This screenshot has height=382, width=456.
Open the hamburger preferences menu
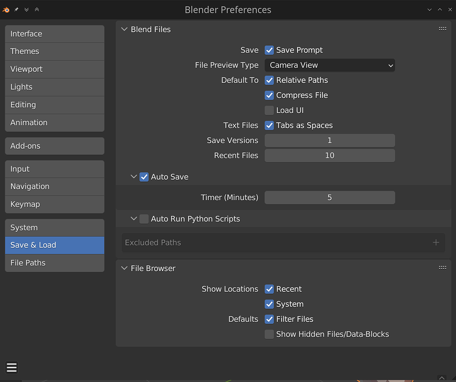tap(12, 367)
